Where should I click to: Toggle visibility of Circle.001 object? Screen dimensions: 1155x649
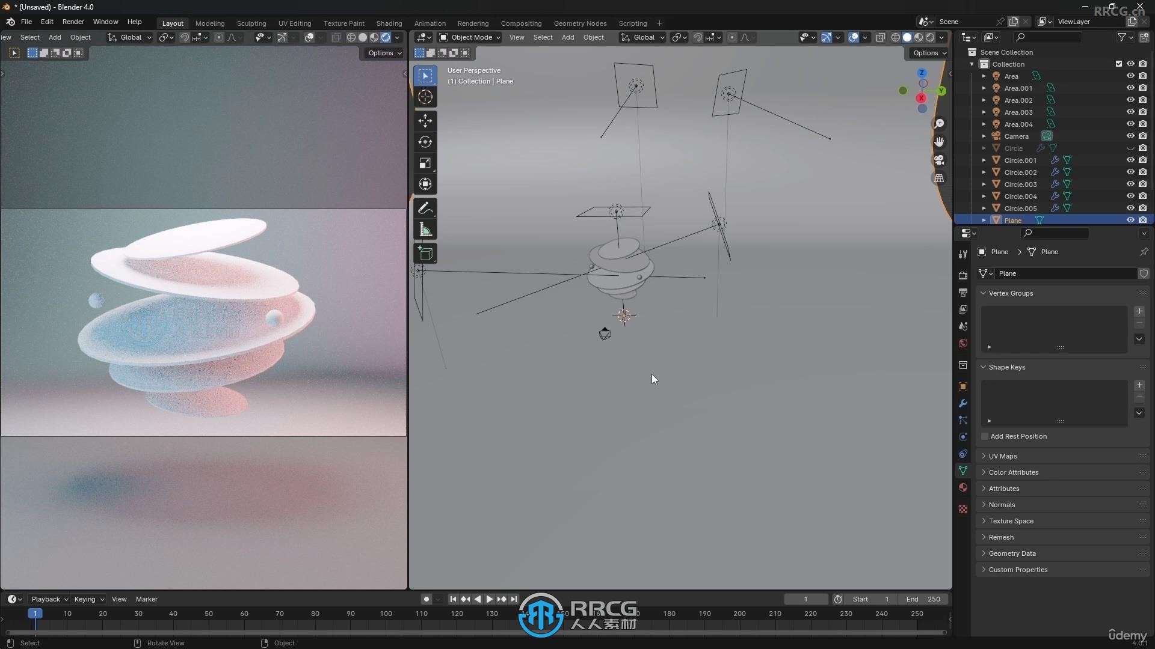pyautogui.click(x=1130, y=160)
